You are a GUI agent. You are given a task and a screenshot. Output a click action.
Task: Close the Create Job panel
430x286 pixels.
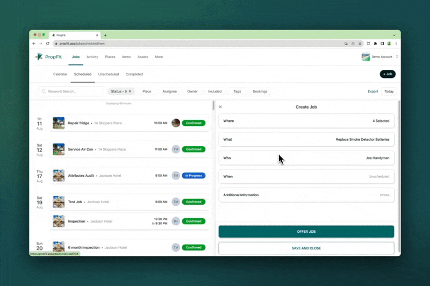click(220, 107)
